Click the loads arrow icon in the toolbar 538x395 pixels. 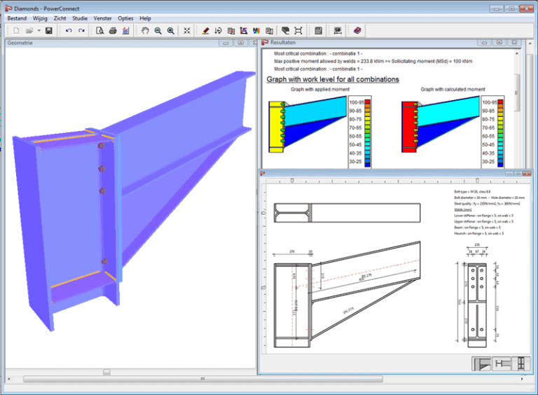click(218, 31)
